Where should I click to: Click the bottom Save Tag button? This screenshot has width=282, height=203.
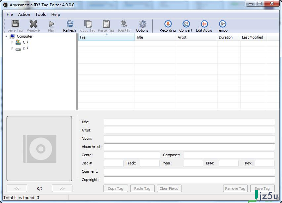point(262,188)
